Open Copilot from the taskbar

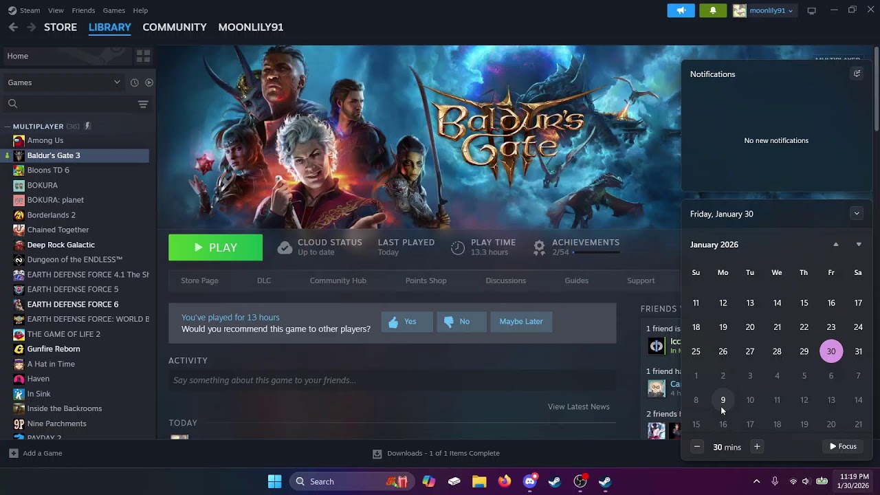429,481
